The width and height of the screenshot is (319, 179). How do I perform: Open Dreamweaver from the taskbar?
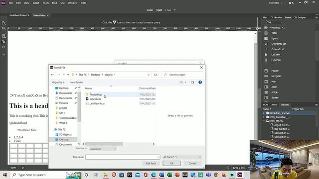[x=240, y=175]
